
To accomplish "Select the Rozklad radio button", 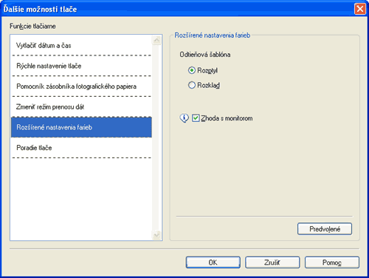I will point(192,85).
